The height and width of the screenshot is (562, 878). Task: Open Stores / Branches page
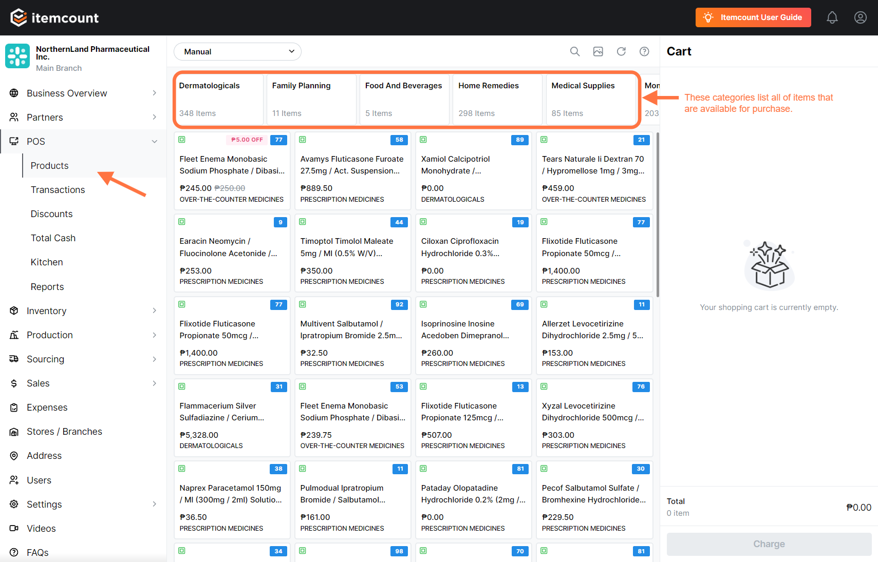point(64,432)
